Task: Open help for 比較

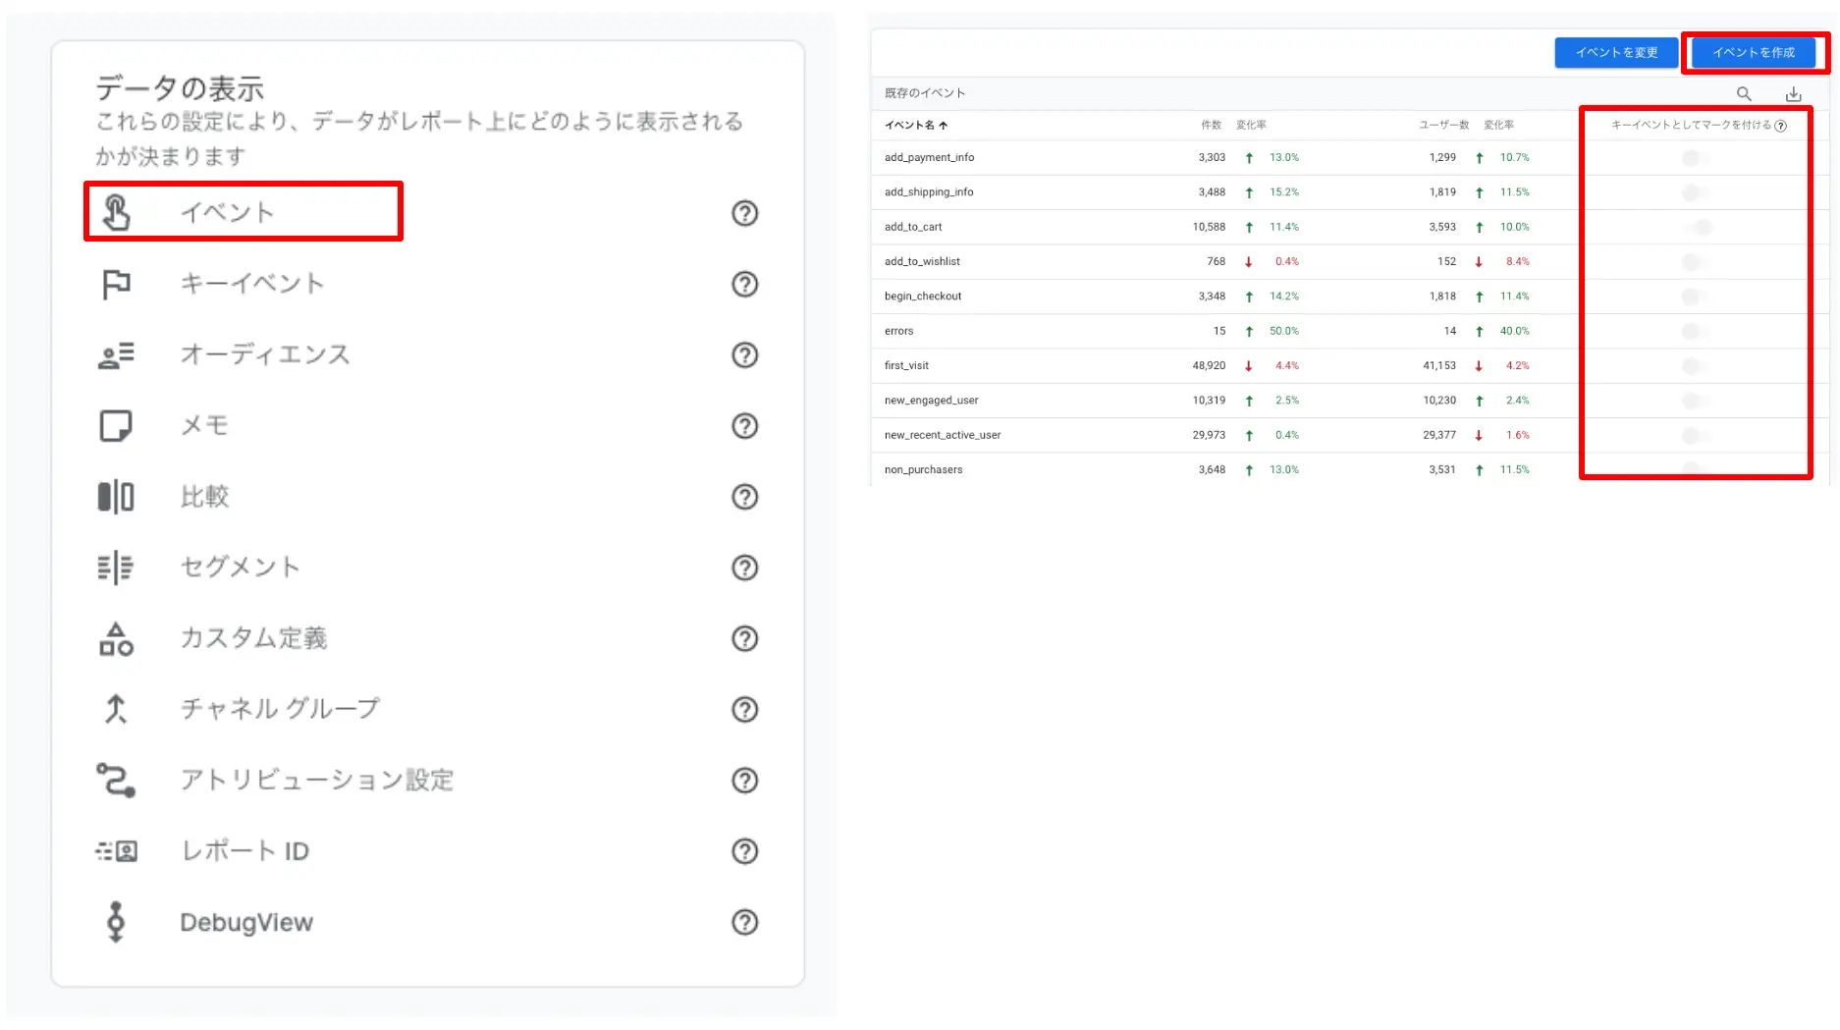Action: coord(745,497)
